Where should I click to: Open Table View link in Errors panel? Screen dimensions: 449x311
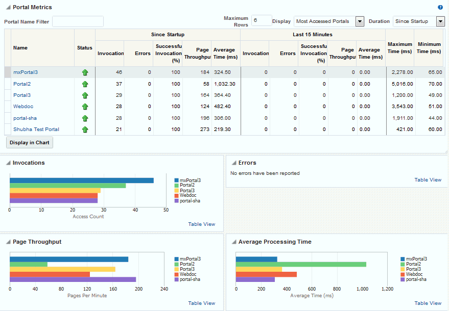click(x=428, y=180)
